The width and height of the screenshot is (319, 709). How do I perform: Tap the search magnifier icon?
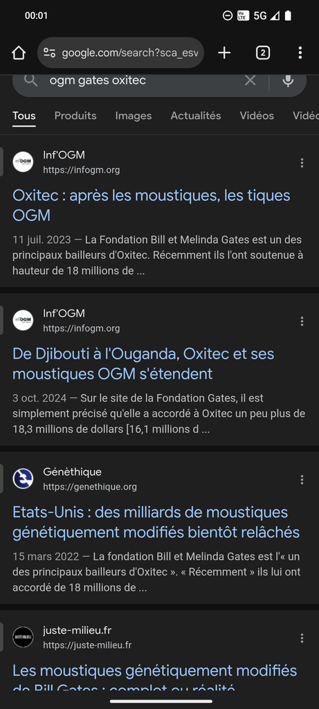[30, 80]
